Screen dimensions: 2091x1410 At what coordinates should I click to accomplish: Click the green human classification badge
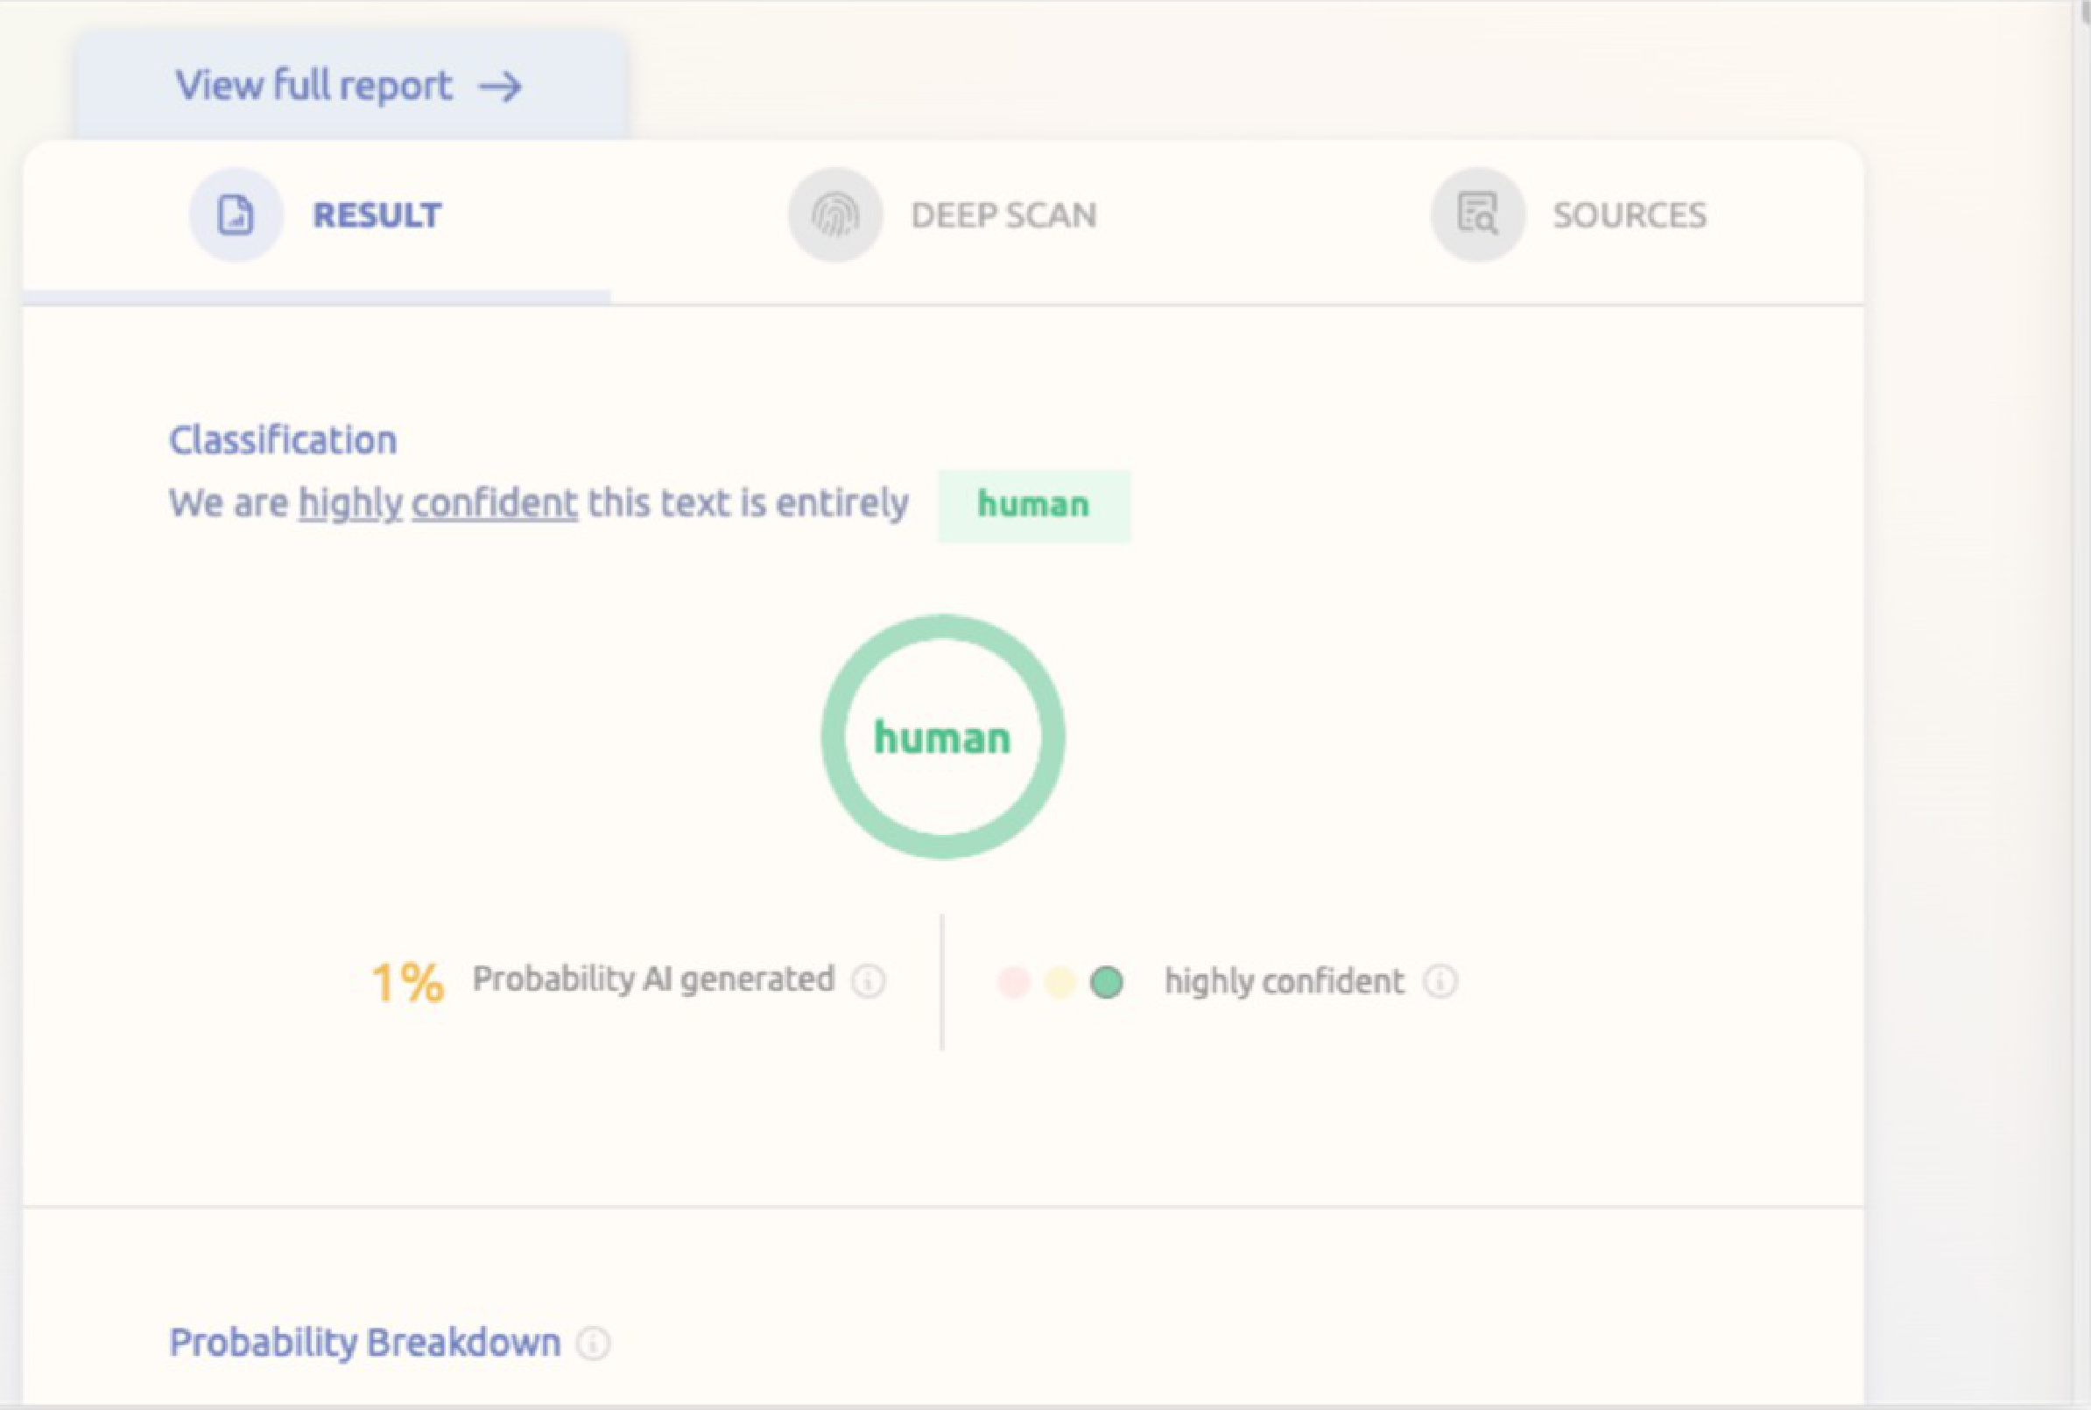point(1033,505)
